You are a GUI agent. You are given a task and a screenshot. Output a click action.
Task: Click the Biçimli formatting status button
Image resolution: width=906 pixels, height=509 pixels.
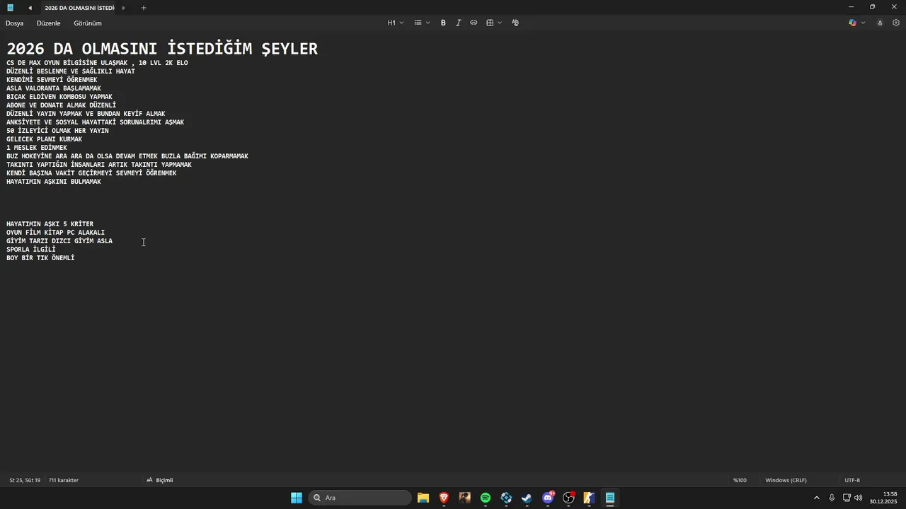159,480
